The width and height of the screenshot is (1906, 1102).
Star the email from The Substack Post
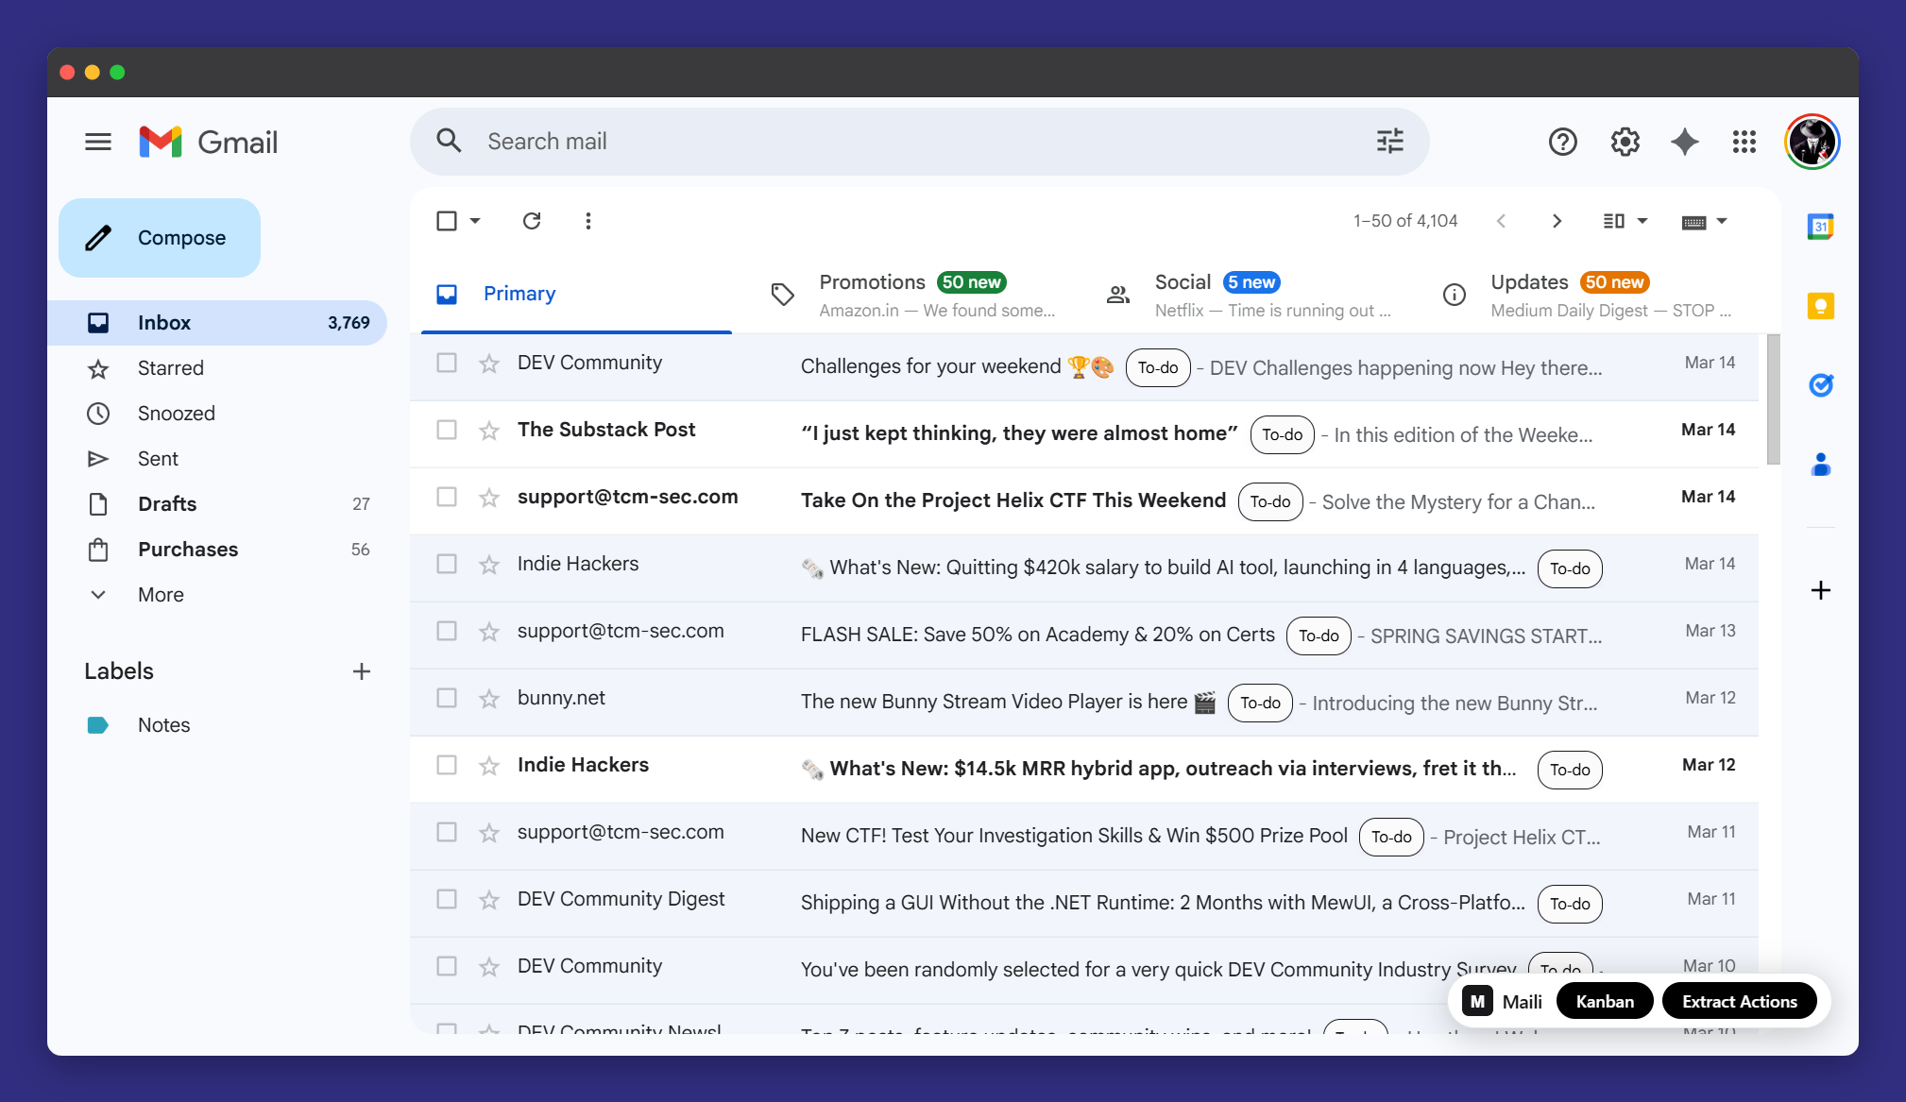pos(489,430)
